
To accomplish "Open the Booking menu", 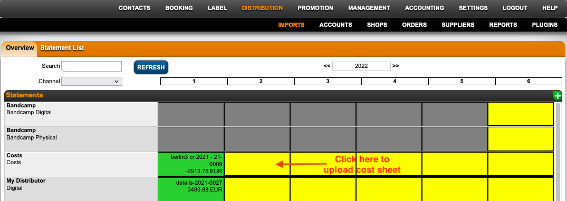I will (179, 8).
